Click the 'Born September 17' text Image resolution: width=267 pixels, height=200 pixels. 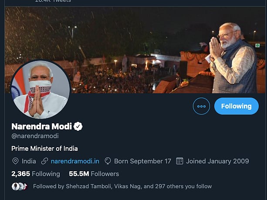142,161
